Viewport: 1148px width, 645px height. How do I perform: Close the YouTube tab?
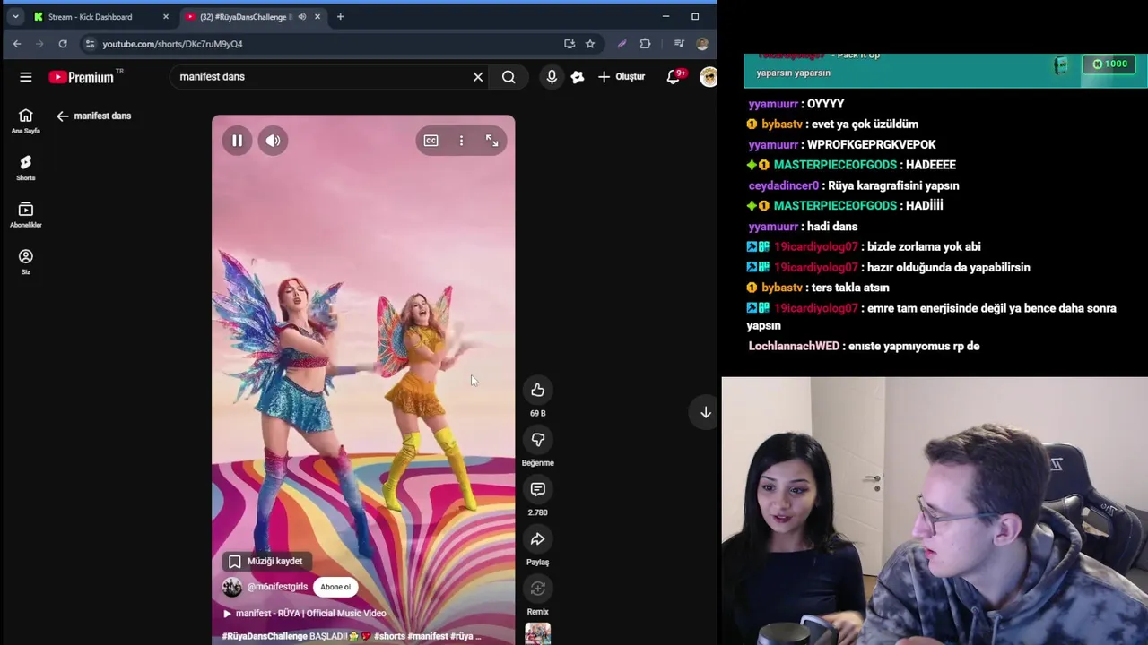tap(317, 17)
